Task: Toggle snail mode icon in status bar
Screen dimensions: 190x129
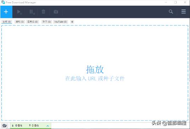Action: [x=5, y=125]
